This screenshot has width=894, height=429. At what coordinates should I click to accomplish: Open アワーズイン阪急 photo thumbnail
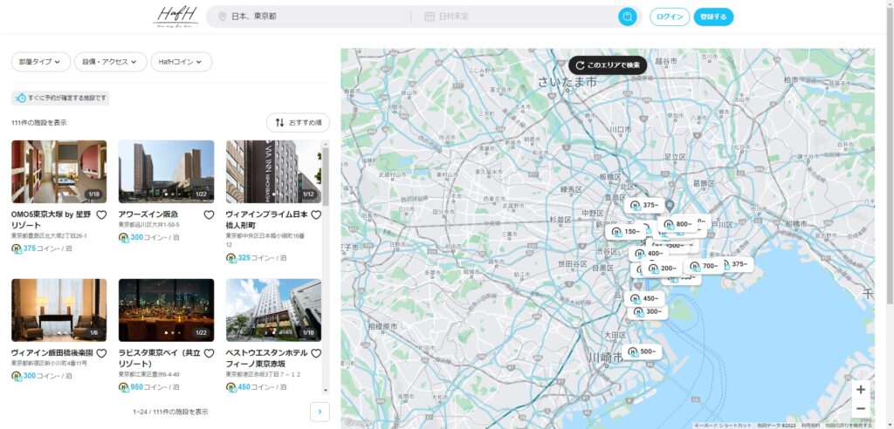pyautogui.click(x=166, y=172)
